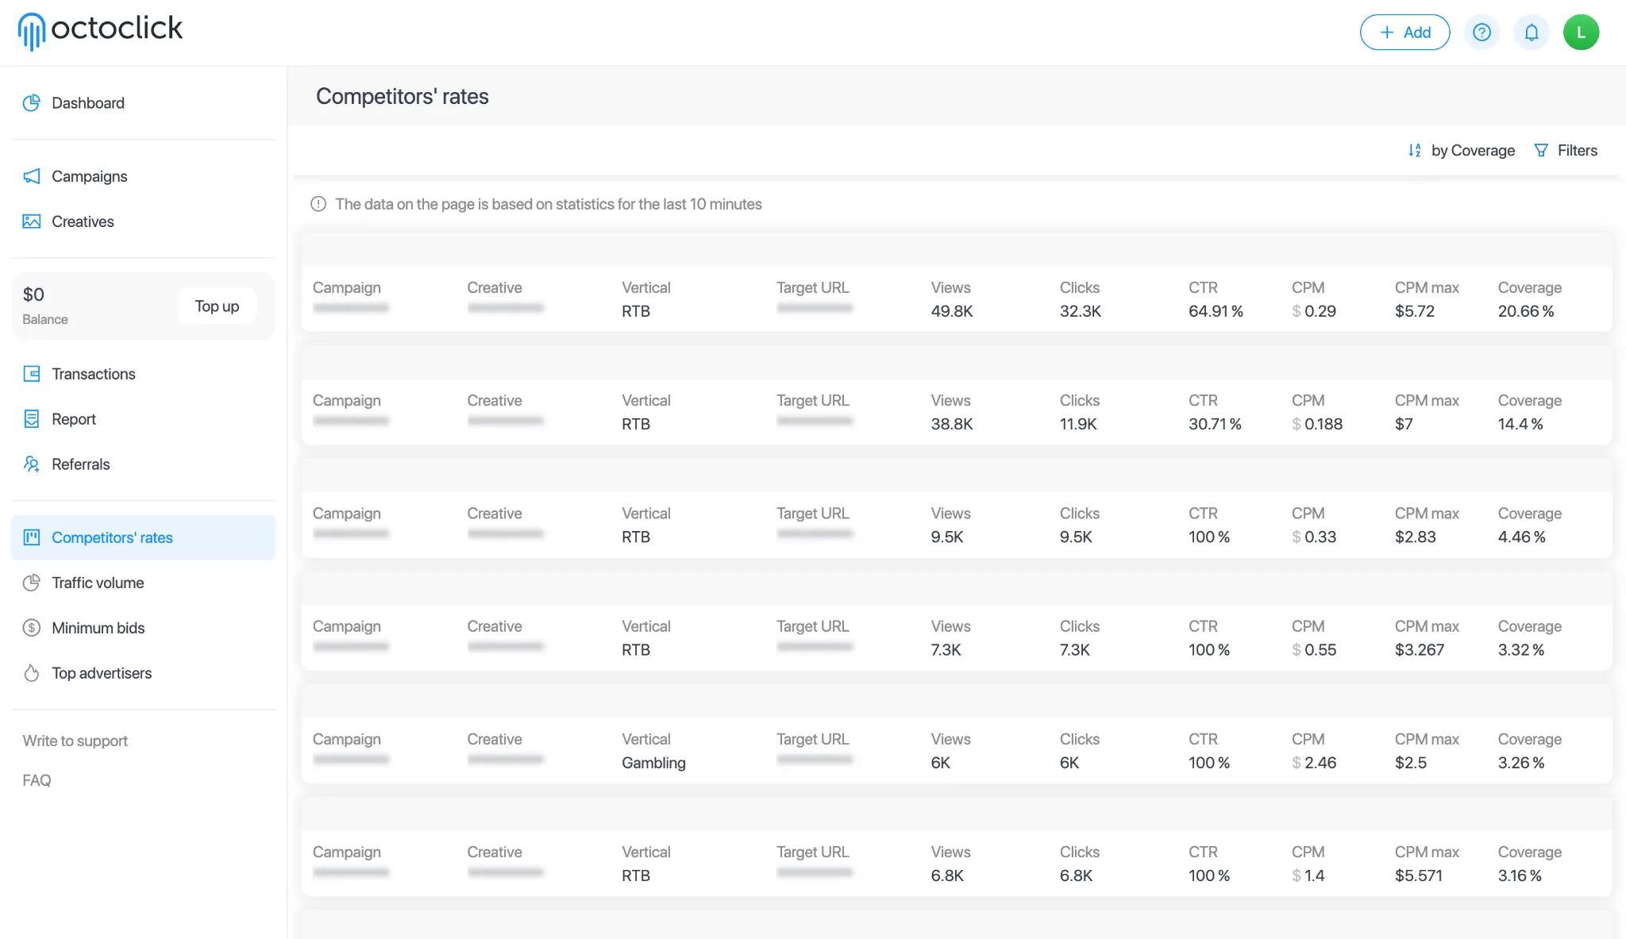
Task: Click the Top up button
Action: (217, 306)
